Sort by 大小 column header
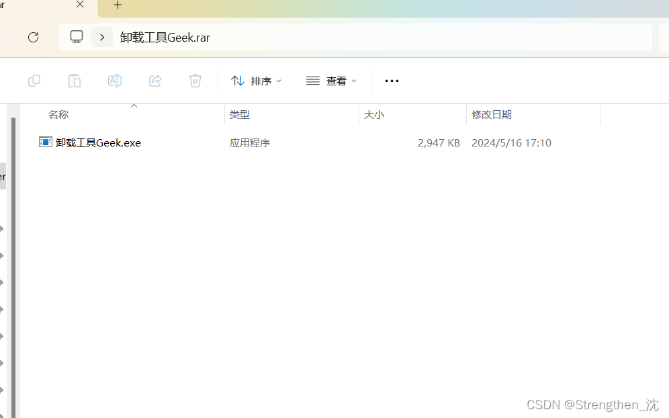The height and width of the screenshot is (418, 669). (373, 114)
